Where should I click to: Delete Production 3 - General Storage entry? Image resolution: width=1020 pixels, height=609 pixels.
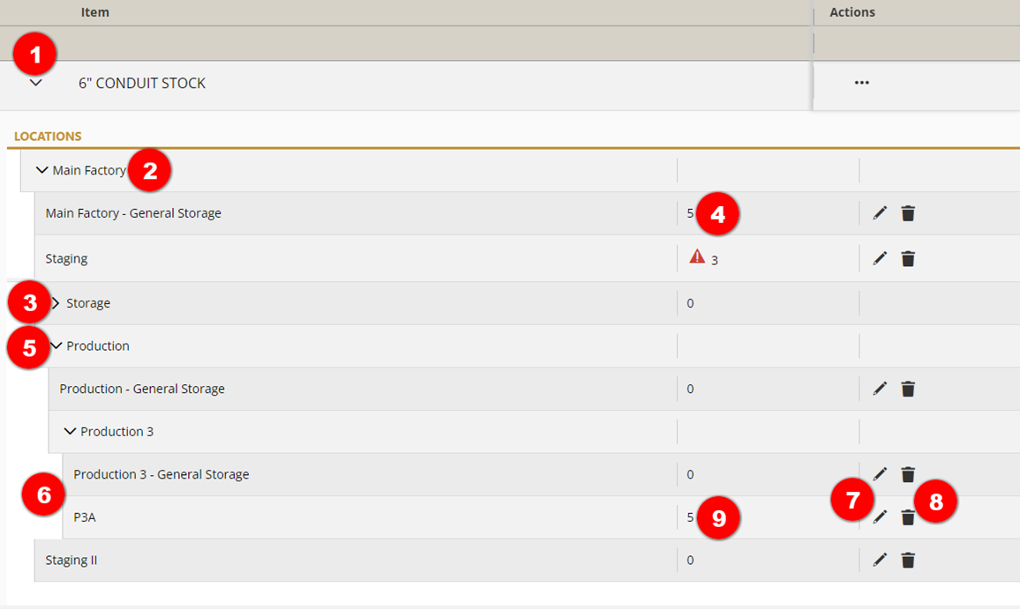tap(908, 474)
